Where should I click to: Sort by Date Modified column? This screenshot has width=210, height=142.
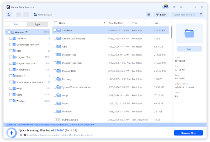tap(116, 23)
